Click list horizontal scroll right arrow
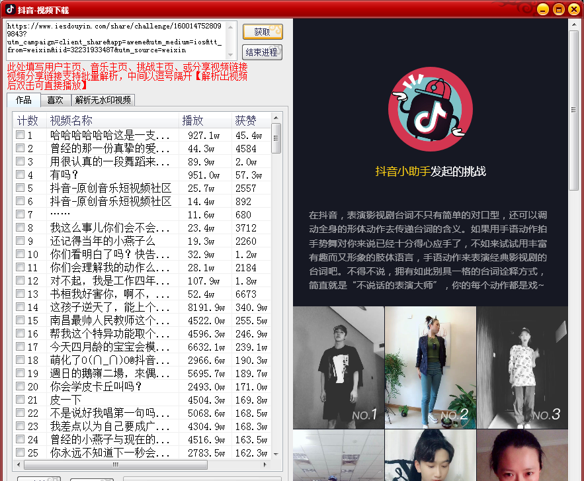Viewport: 584px width, 481px height. coord(265,464)
